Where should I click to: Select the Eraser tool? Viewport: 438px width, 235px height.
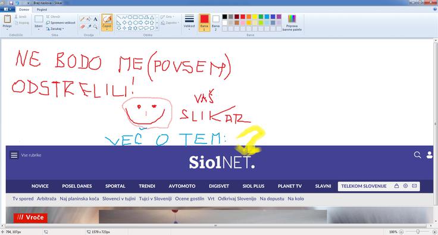(82, 27)
